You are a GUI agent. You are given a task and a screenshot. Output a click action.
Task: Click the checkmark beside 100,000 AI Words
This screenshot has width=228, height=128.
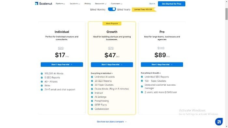tap(42, 74)
